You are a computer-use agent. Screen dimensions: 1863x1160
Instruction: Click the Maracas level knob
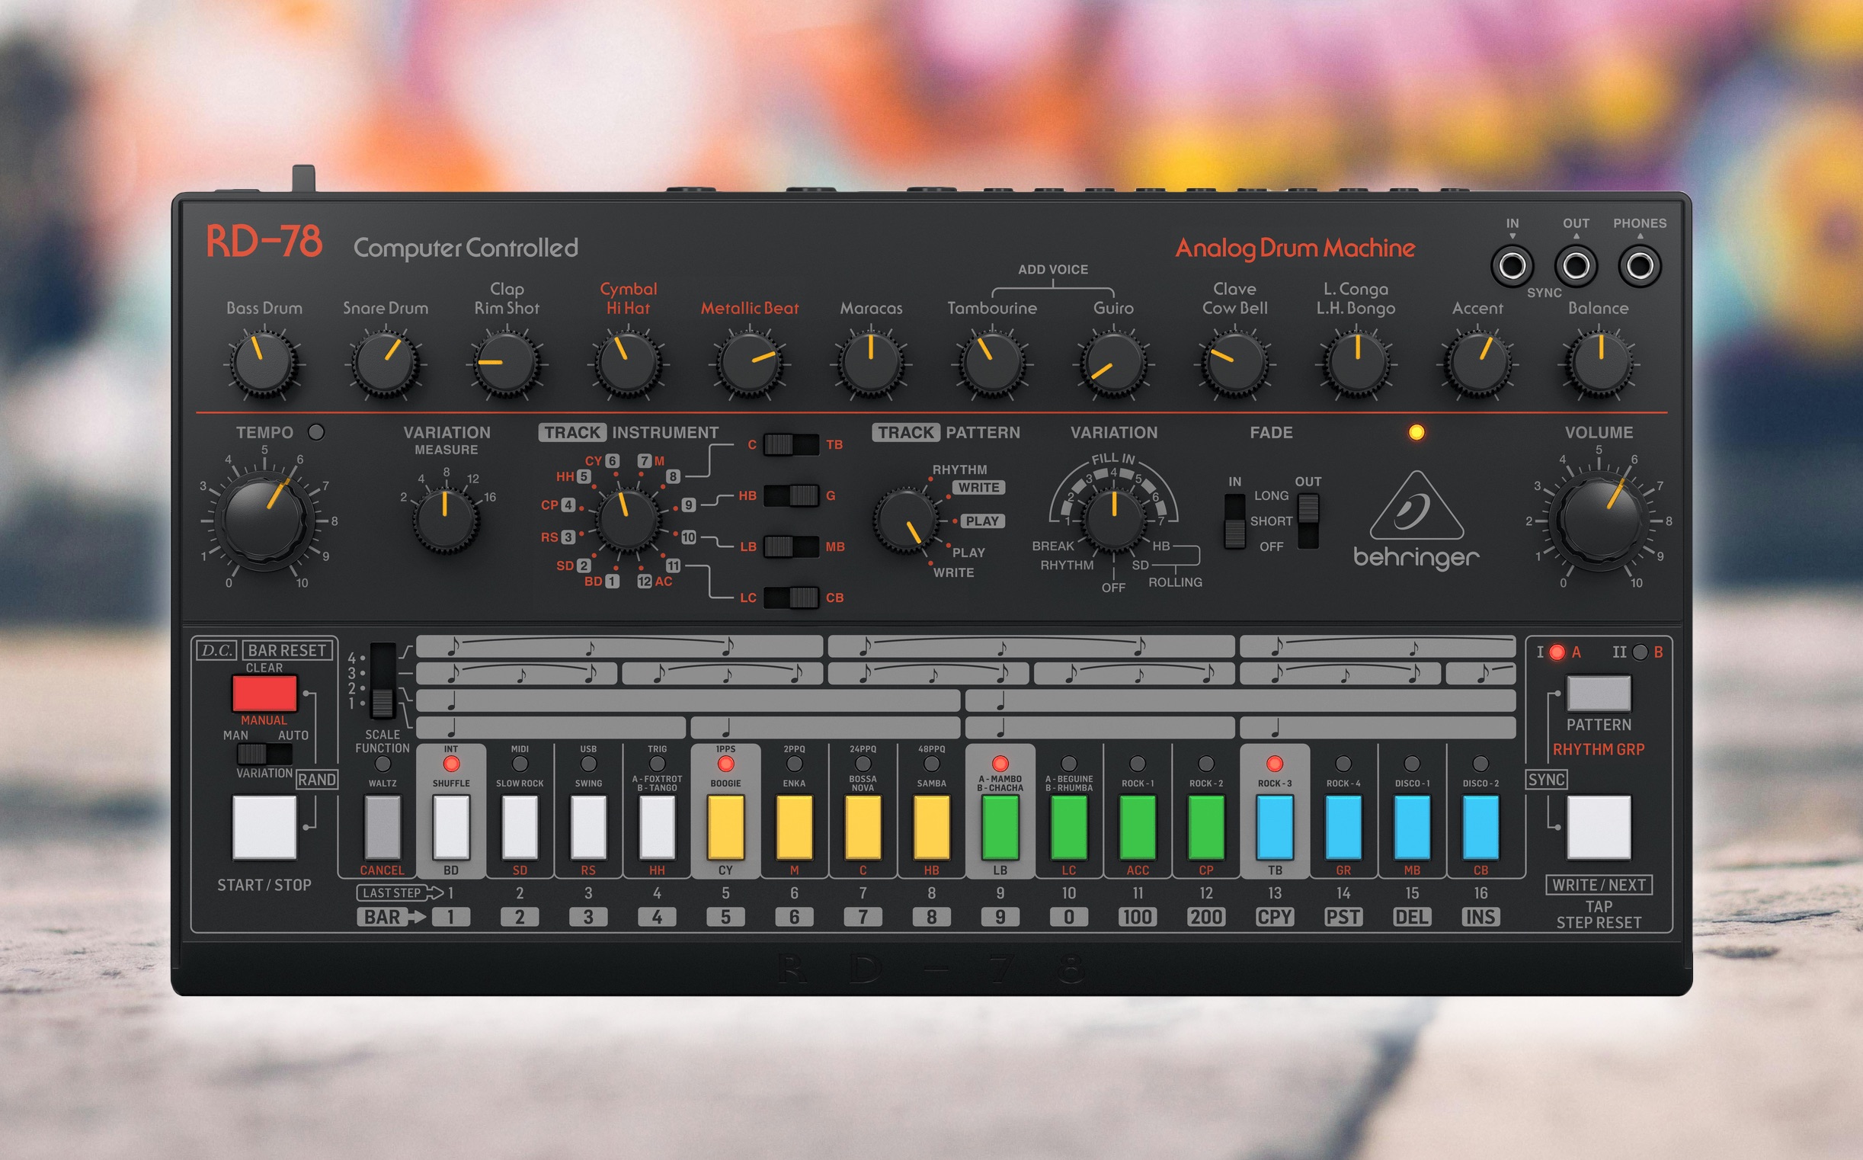[x=870, y=362]
